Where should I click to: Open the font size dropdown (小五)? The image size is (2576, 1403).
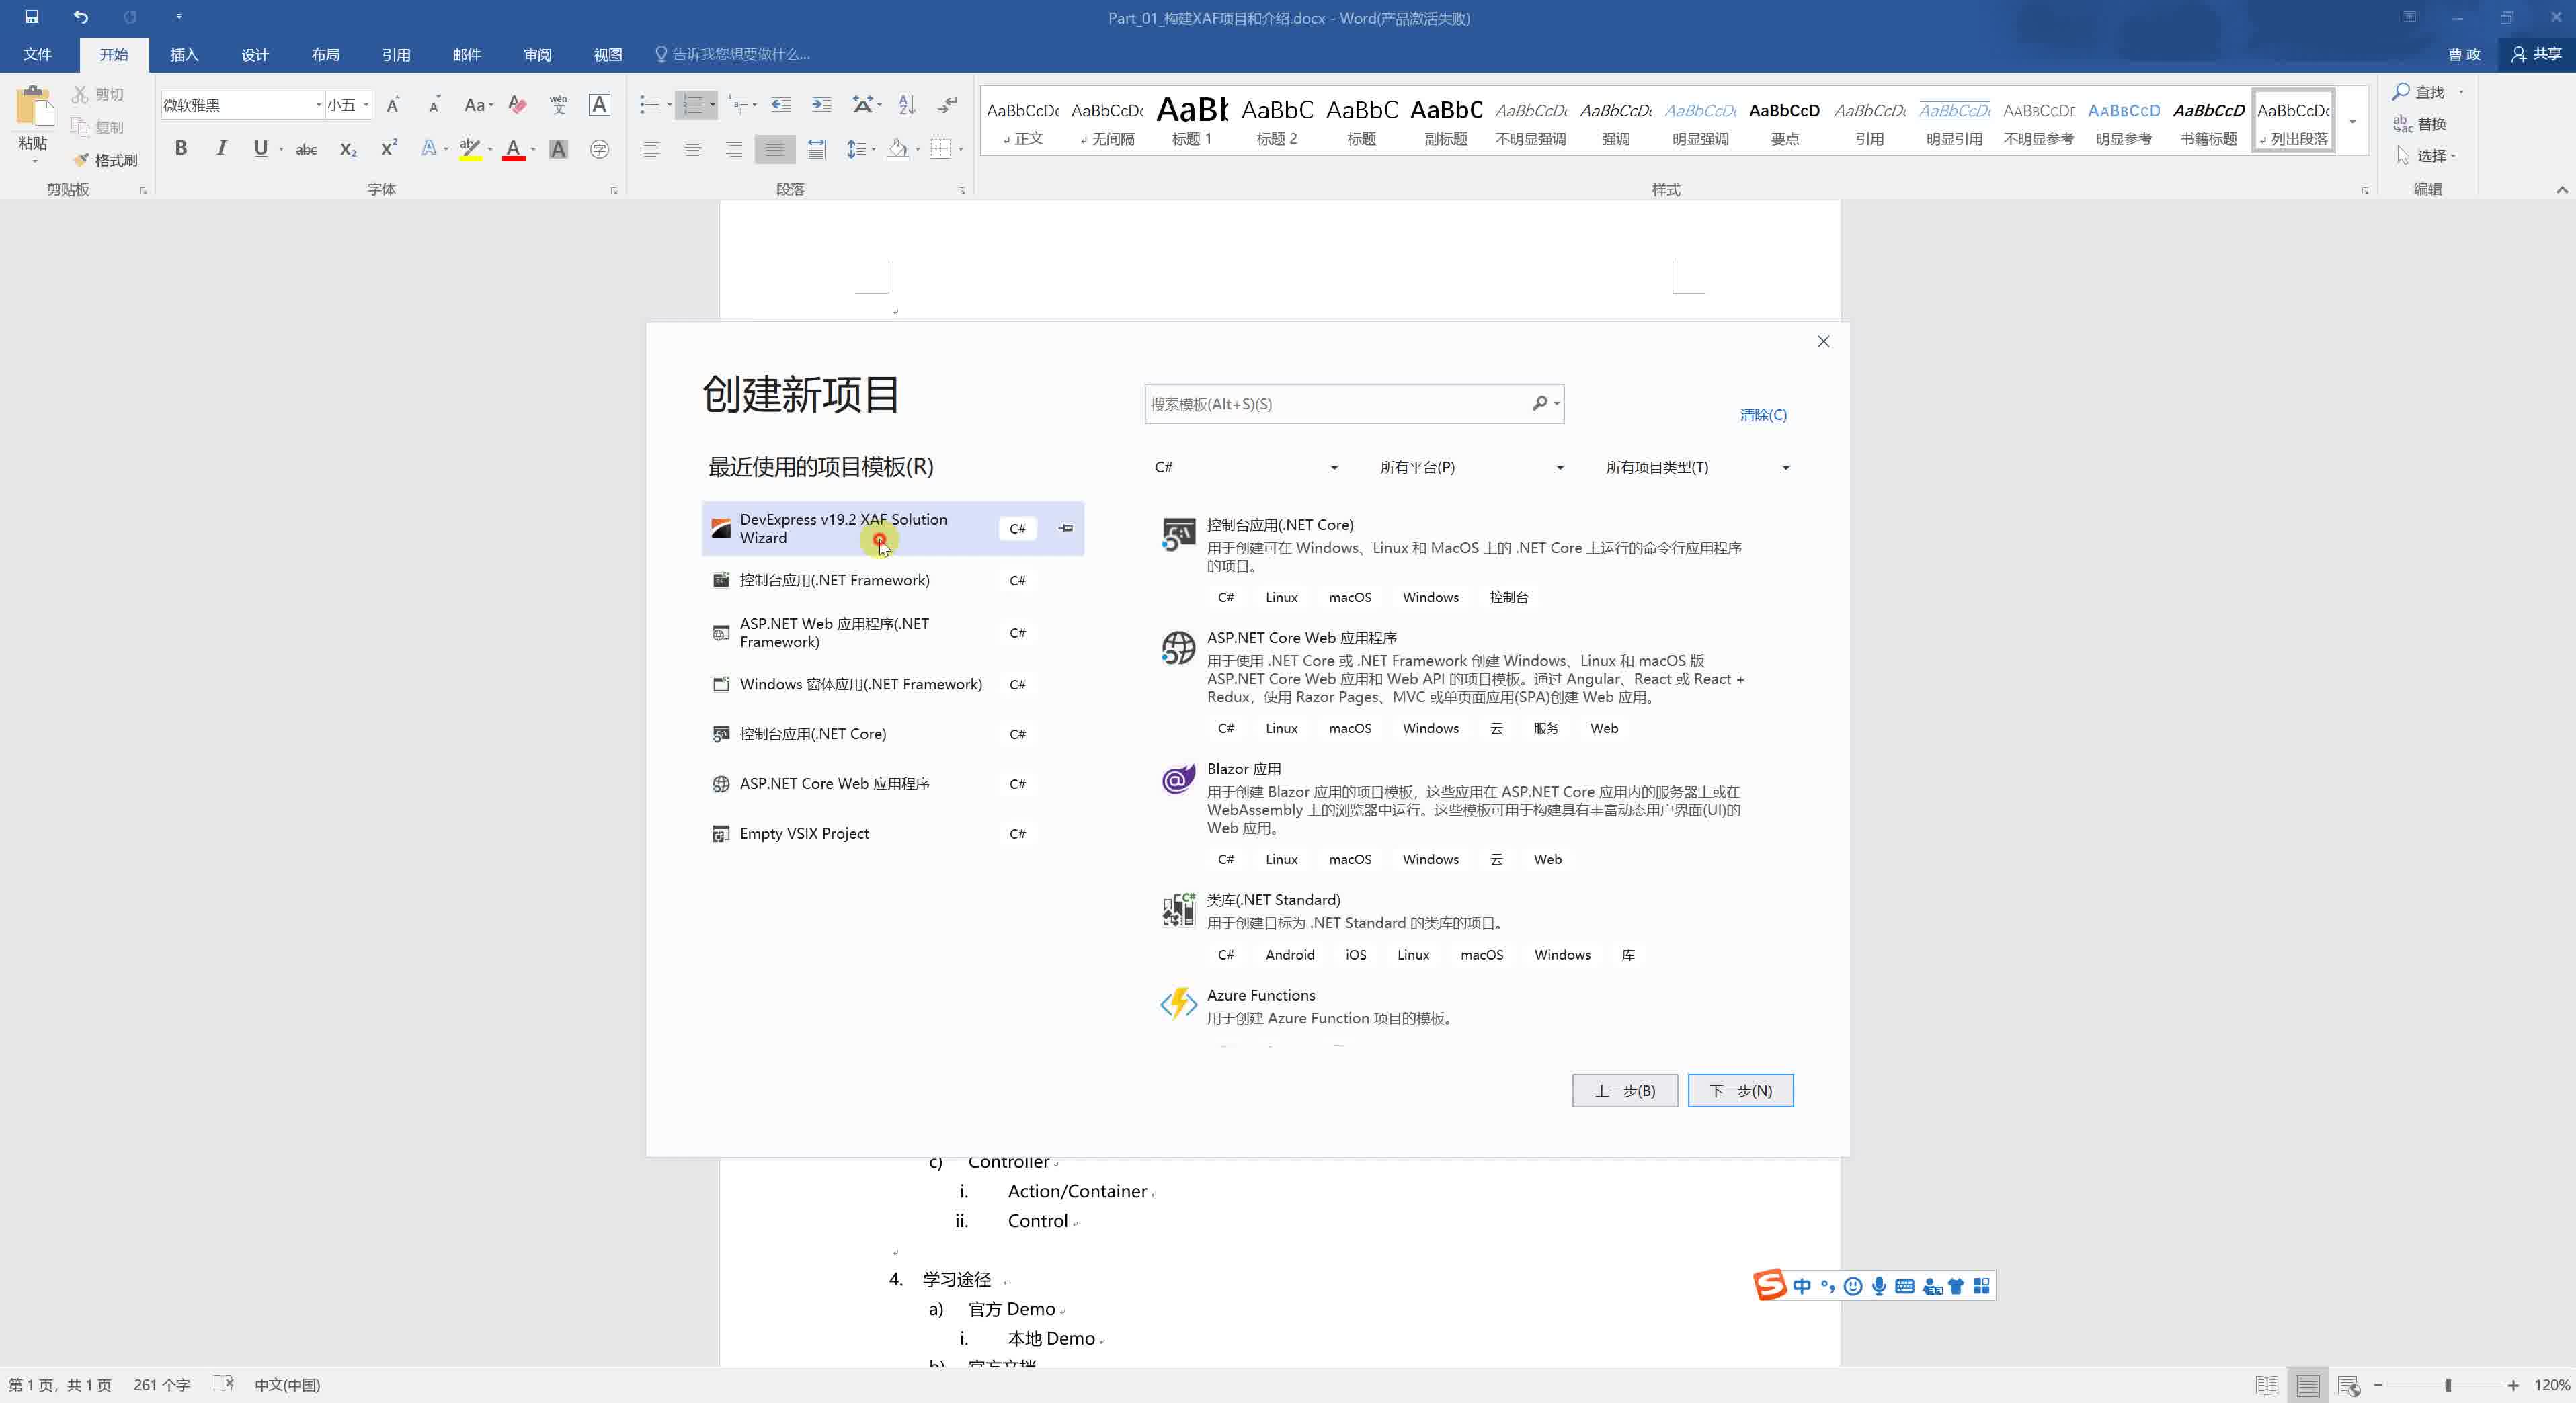pyautogui.click(x=366, y=105)
